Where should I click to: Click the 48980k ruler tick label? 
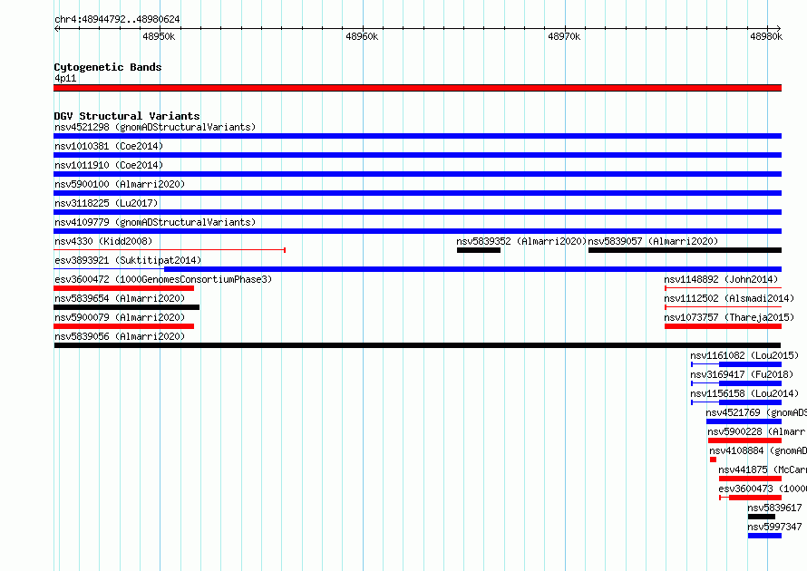point(766,36)
